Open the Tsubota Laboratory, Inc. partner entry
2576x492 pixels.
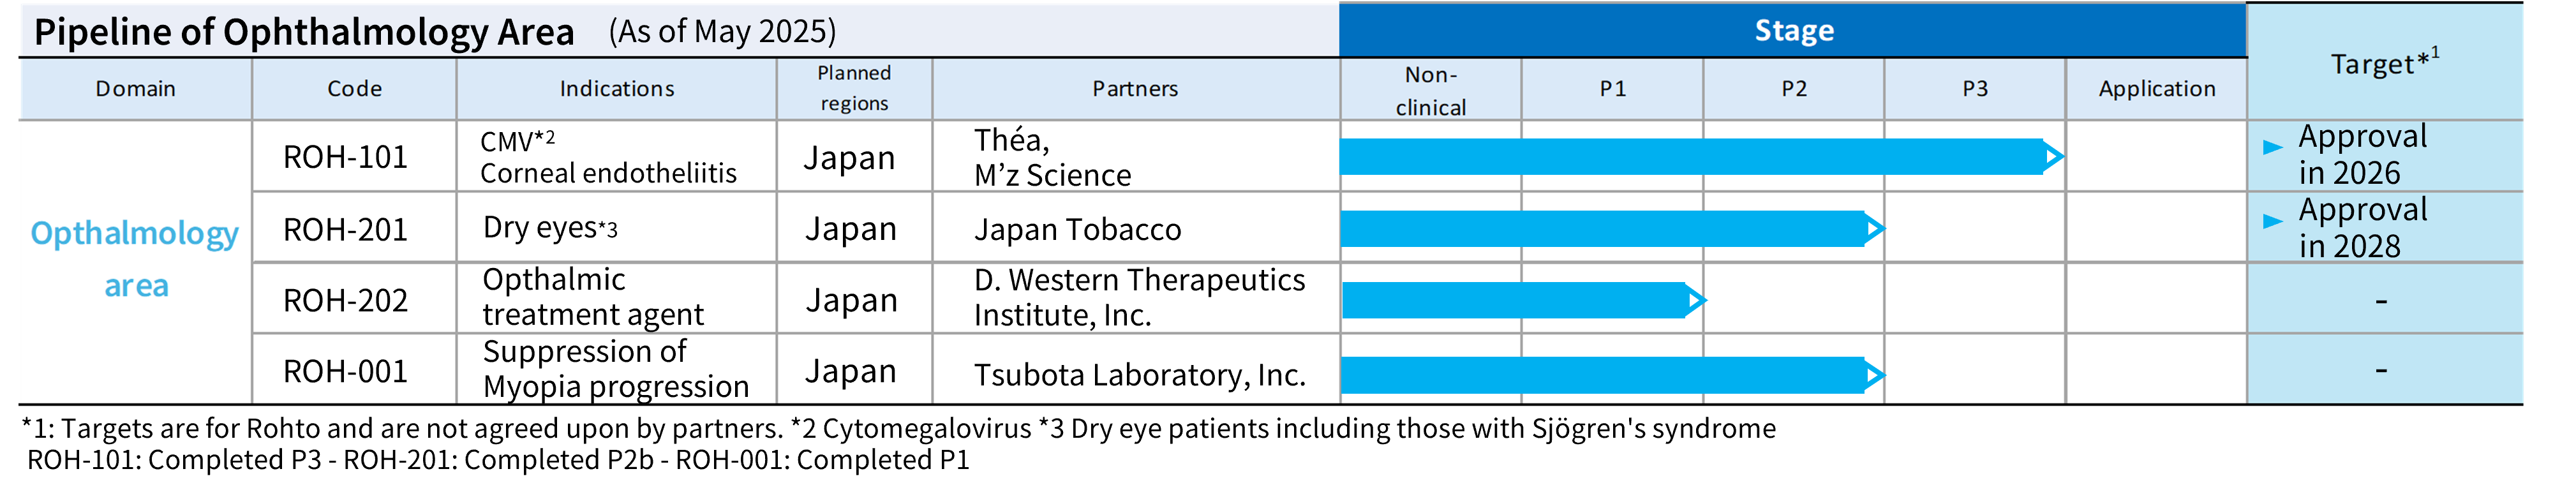[1139, 375]
